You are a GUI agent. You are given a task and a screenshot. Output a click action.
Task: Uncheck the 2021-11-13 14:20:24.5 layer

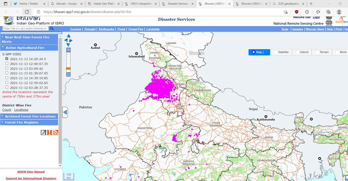pyautogui.click(x=7, y=59)
